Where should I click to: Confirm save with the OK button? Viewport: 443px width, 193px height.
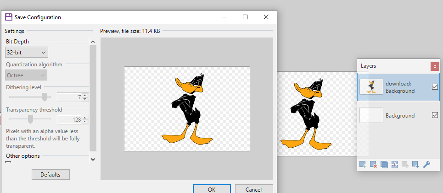[x=212, y=189]
